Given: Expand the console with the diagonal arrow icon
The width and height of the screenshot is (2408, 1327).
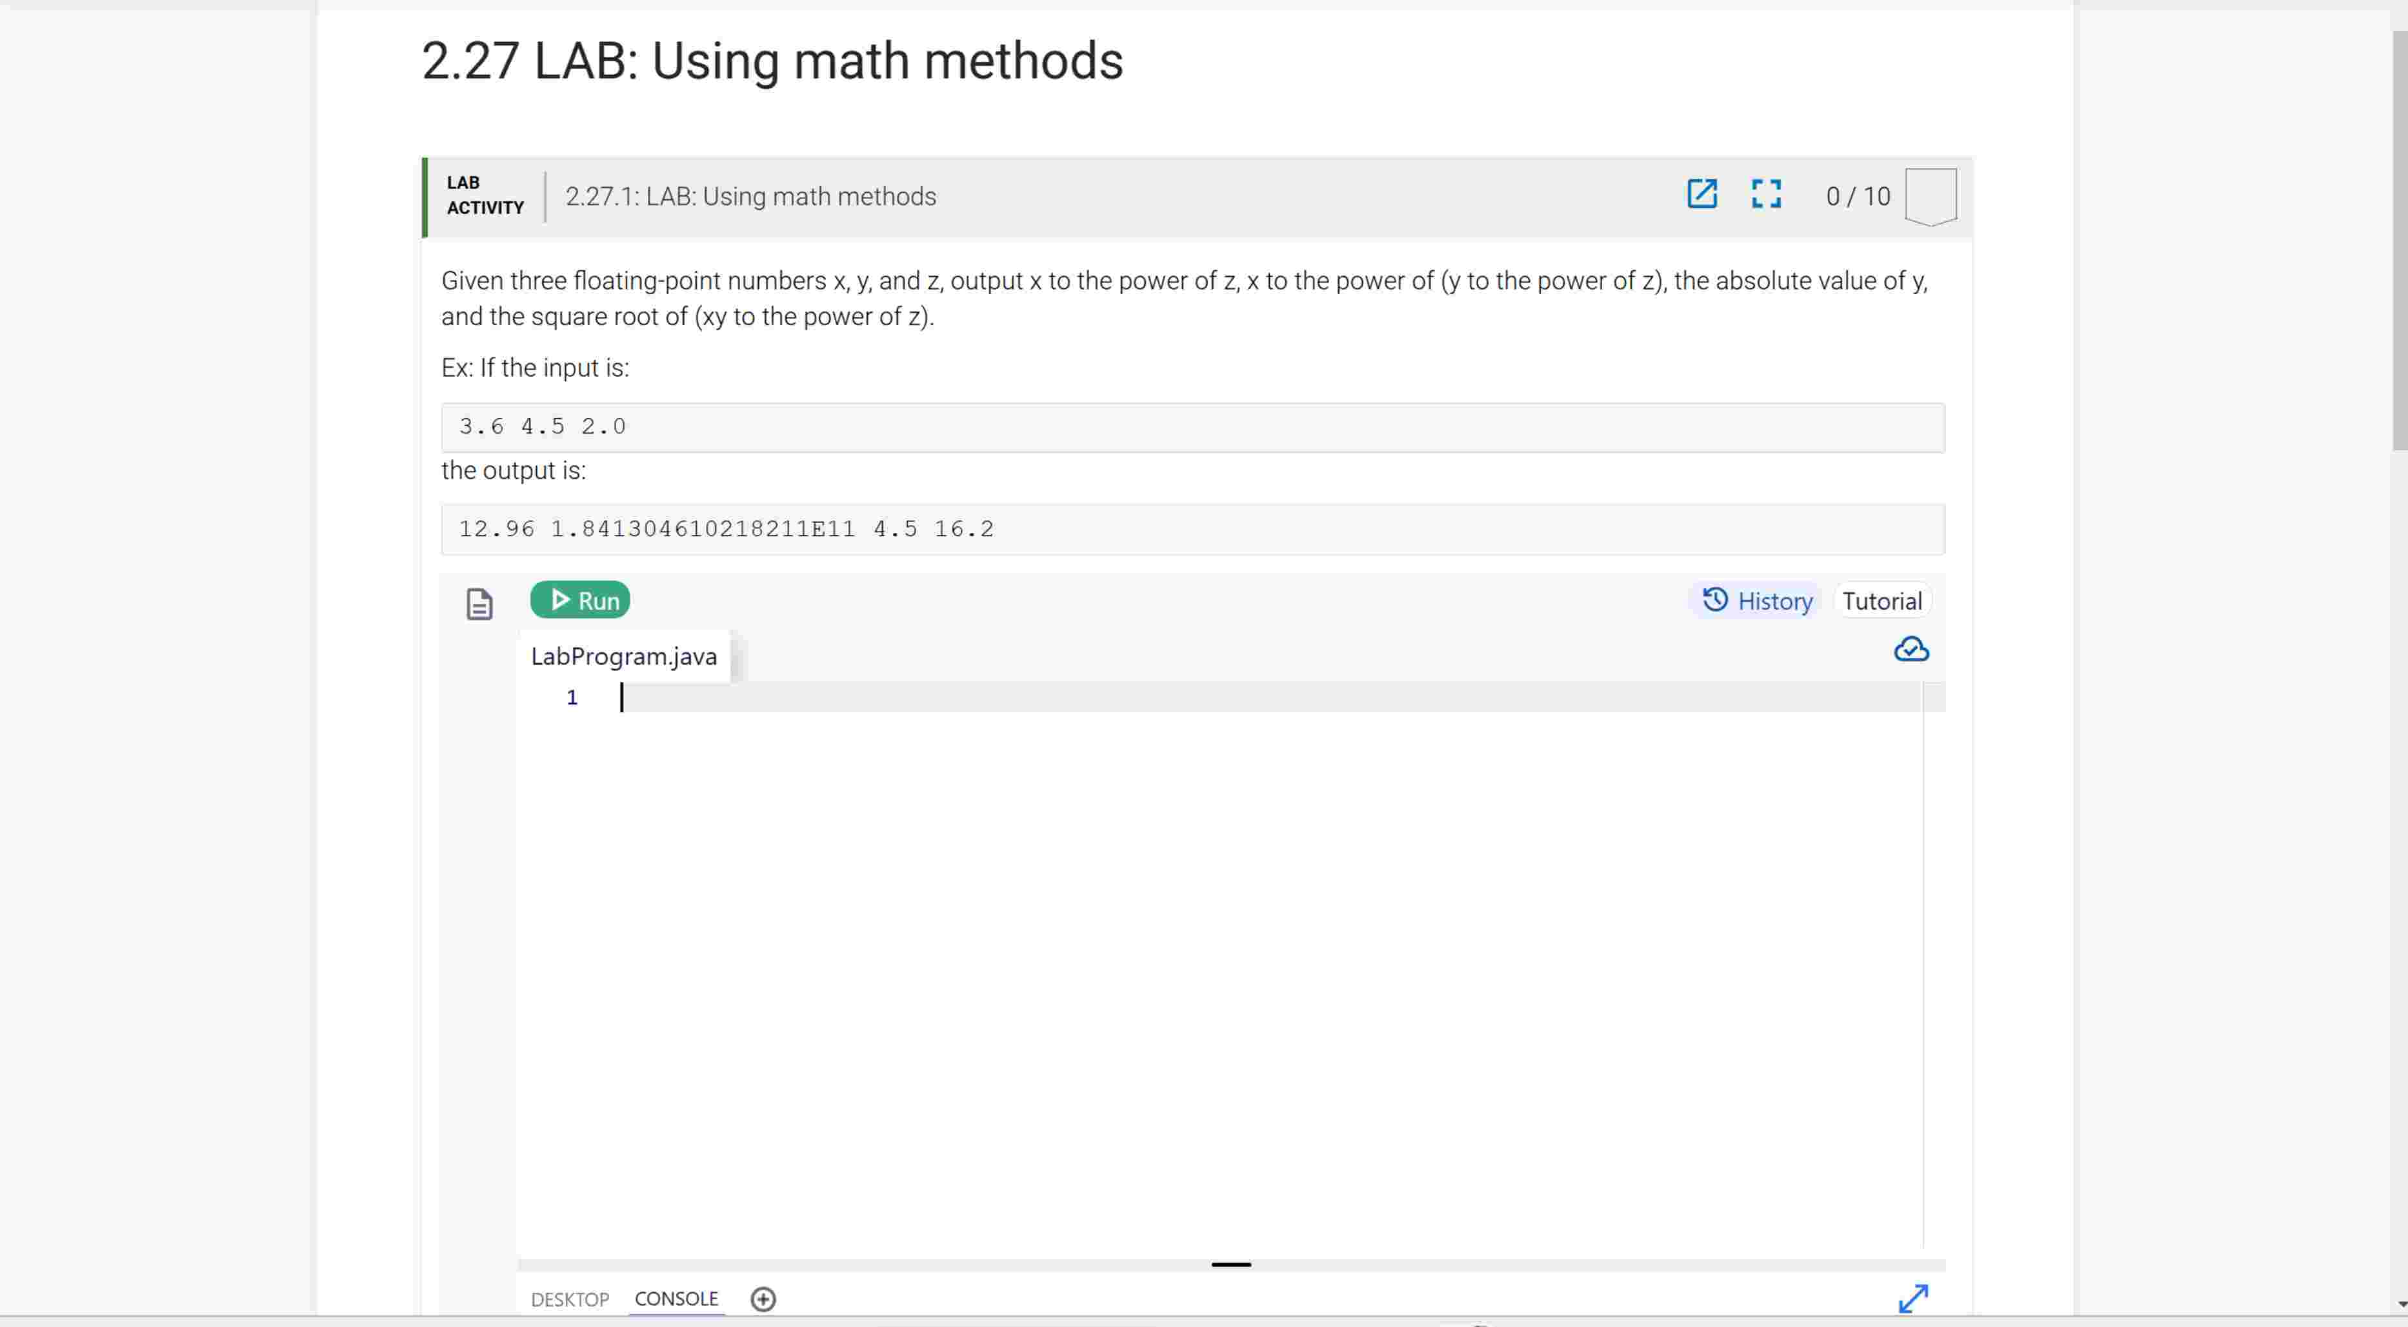Looking at the screenshot, I should 1914,1298.
